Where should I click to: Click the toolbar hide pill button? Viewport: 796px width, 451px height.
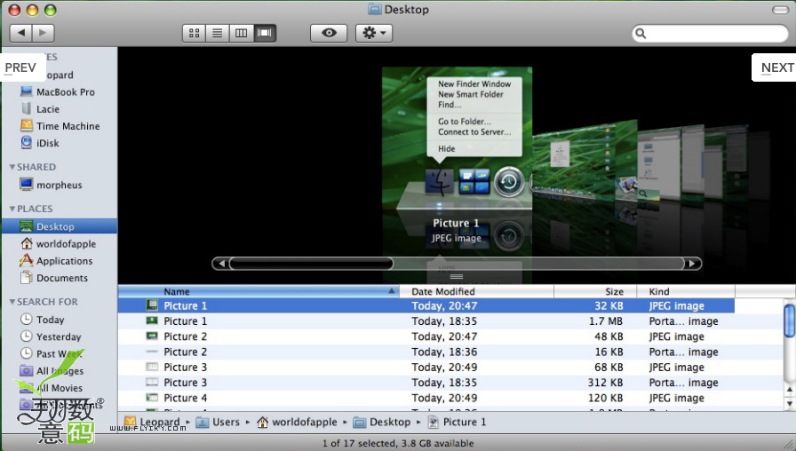[780, 10]
